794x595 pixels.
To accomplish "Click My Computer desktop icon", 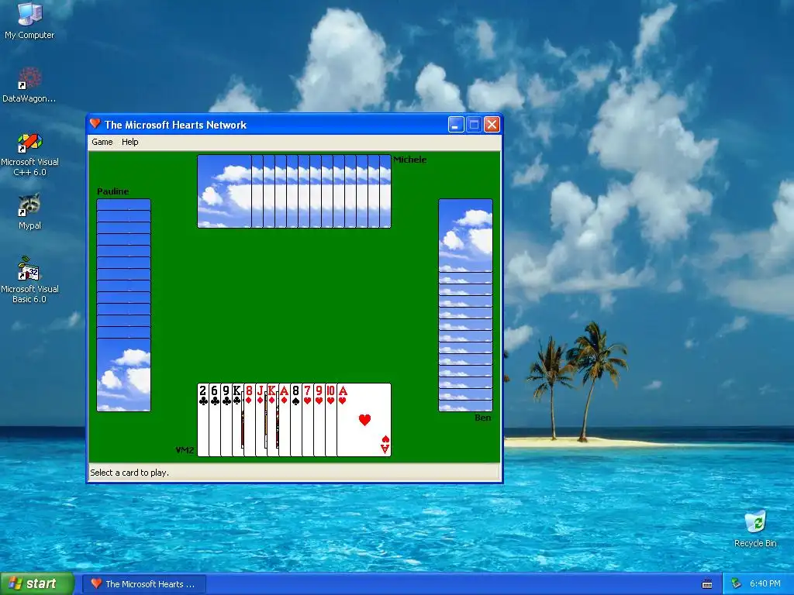I will click(x=29, y=21).
